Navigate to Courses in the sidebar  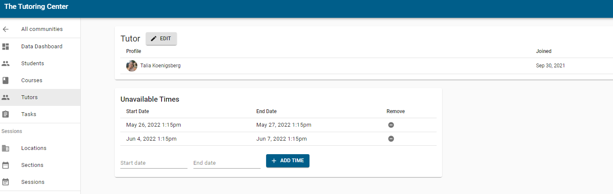pos(32,80)
